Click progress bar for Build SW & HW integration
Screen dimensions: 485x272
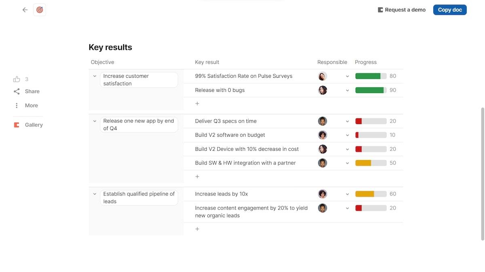371,163
